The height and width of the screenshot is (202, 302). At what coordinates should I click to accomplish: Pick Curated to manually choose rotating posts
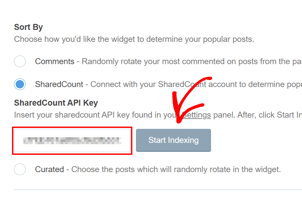(x=20, y=169)
